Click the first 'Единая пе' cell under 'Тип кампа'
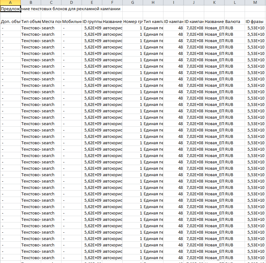 [x=153, y=28]
